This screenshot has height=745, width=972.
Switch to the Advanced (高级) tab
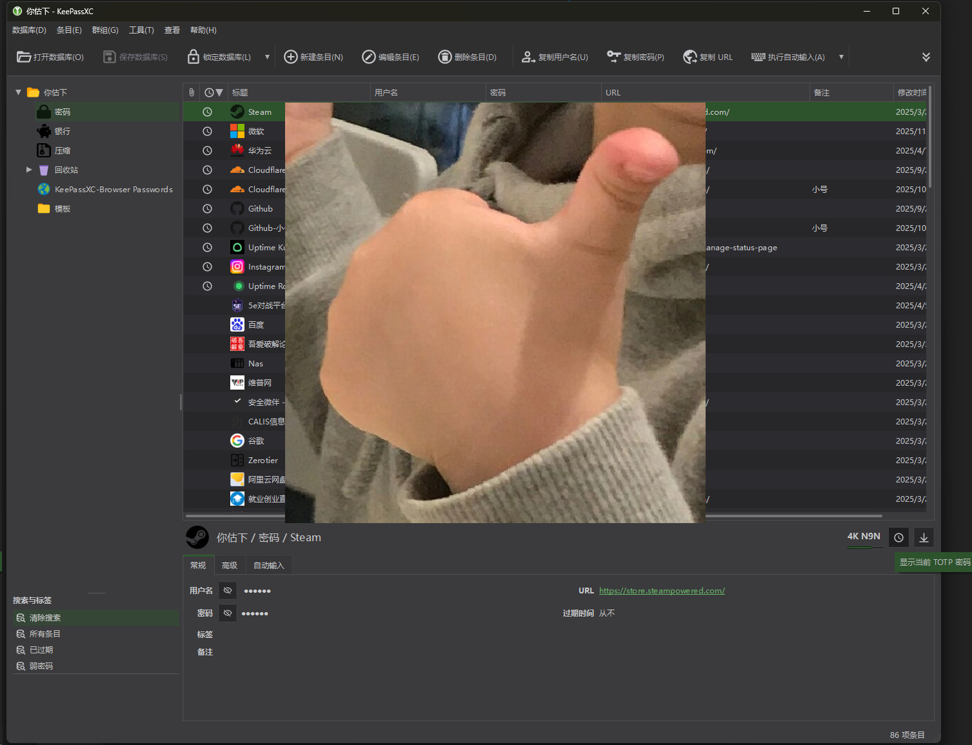click(229, 565)
